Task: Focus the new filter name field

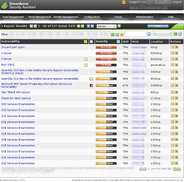Action: point(135,34)
